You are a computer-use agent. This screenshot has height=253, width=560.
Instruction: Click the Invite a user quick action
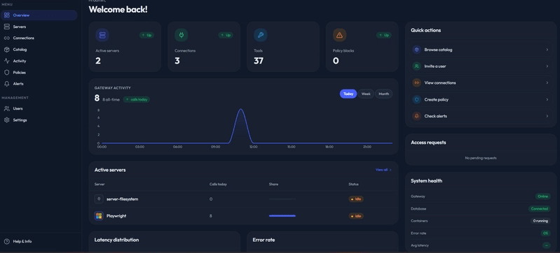[x=481, y=66]
